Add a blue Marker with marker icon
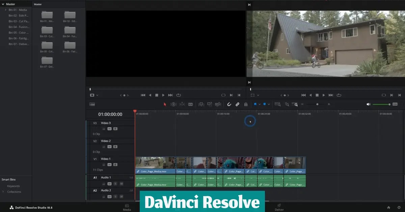Image resolution: width=405 pixels, height=212 pixels. 265,104
